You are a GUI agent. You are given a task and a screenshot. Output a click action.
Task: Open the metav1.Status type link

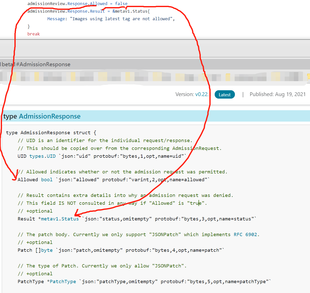pyautogui.click(x=60, y=219)
